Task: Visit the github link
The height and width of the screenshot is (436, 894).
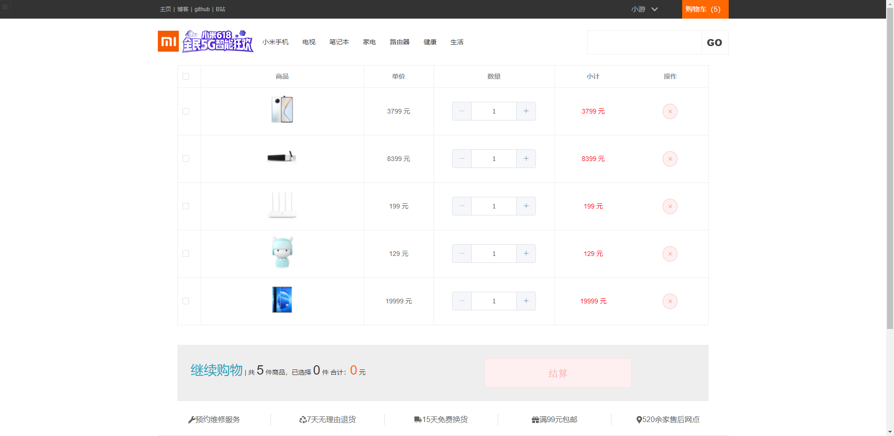Action: coord(202,9)
